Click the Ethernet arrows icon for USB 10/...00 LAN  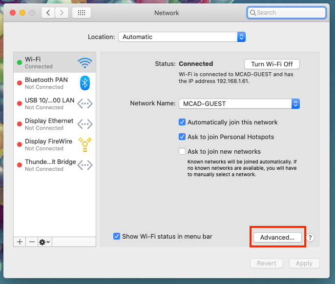point(85,103)
